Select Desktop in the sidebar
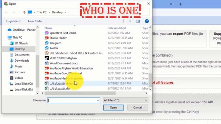Viewport: 221px width, 124px height. coord(17,49)
